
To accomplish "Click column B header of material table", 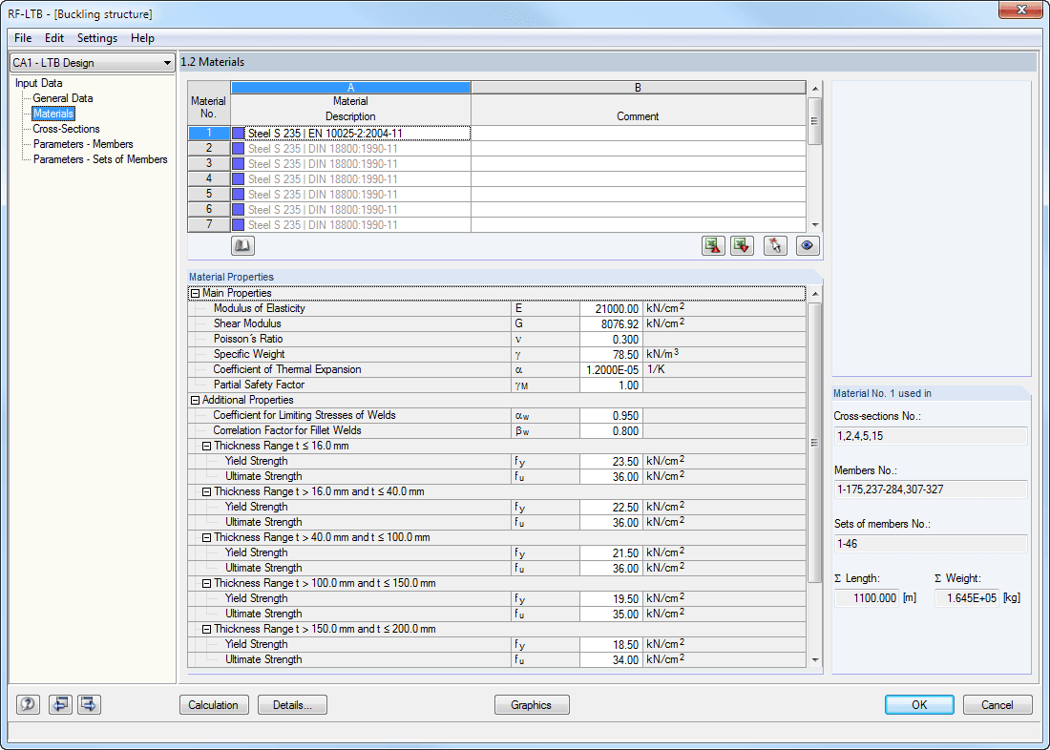I will [639, 88].
